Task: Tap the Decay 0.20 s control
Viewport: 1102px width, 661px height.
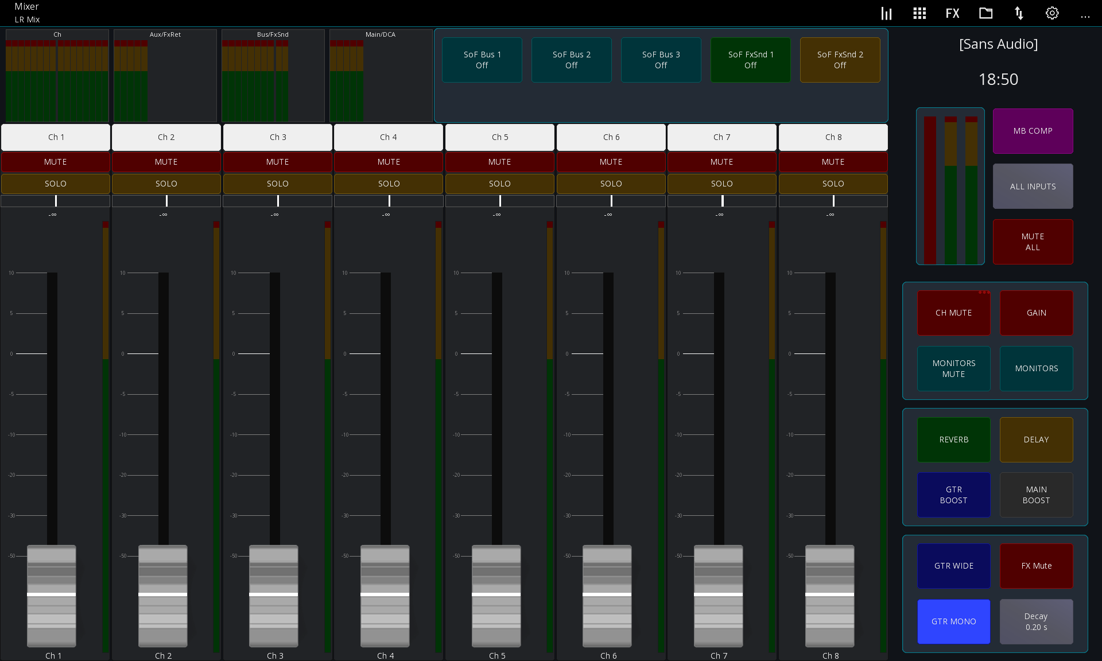Action: 1036,621
